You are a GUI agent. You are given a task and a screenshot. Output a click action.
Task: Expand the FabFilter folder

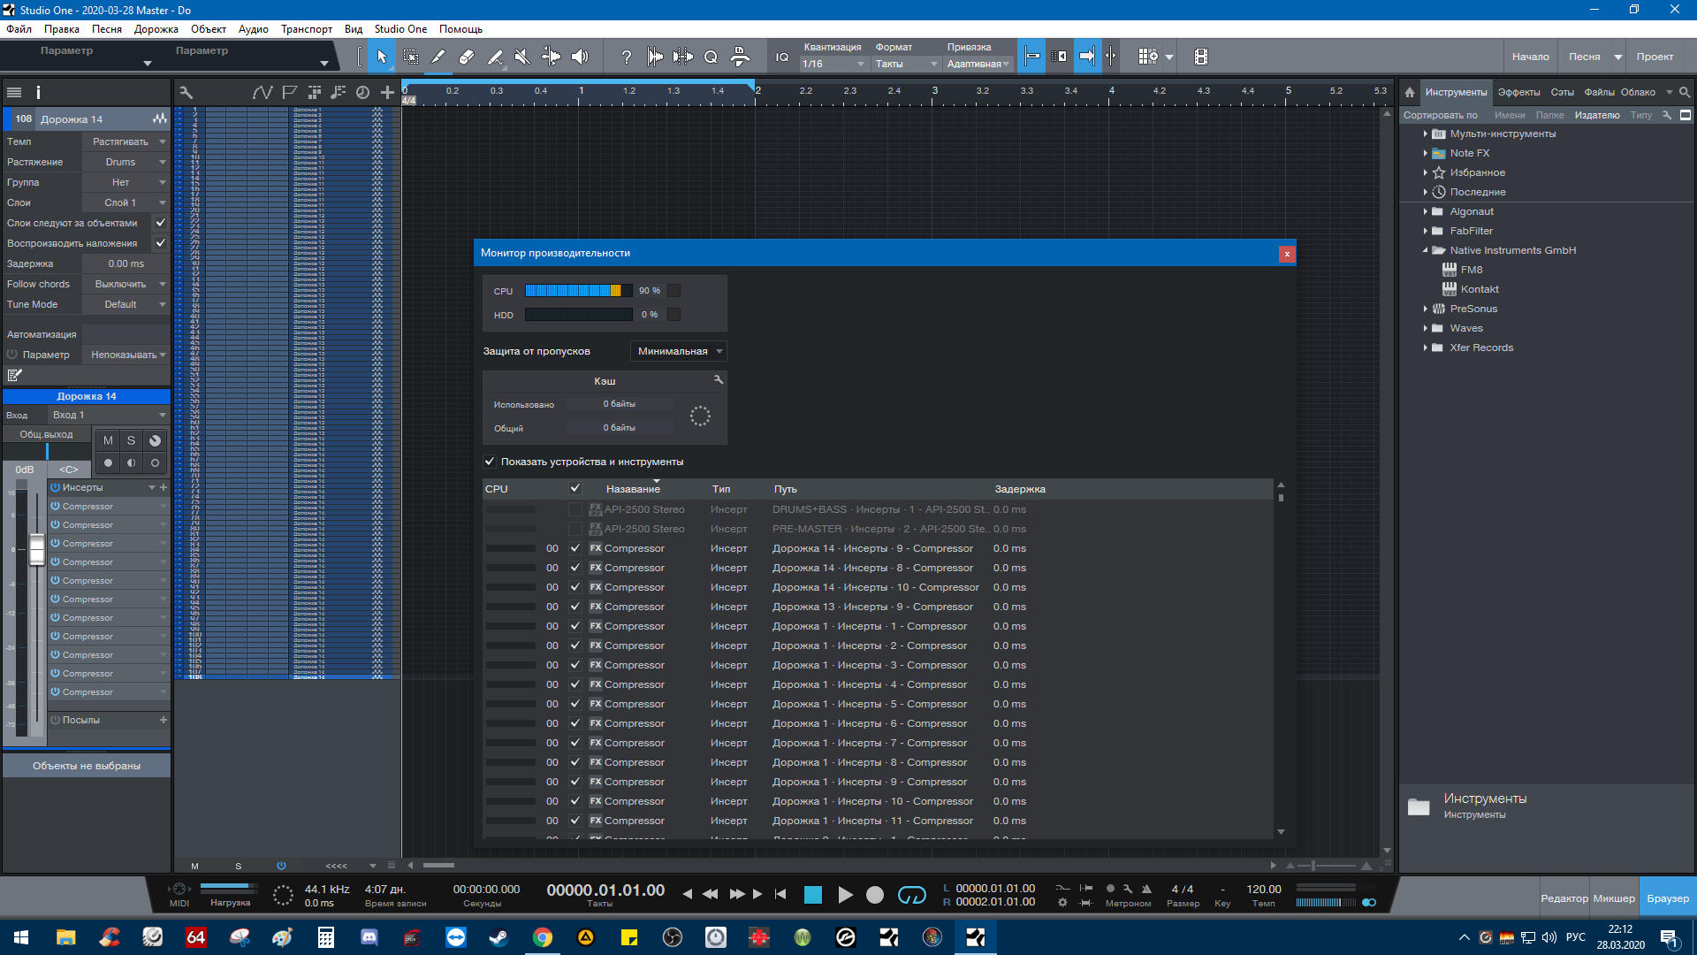pos(1426,231)
